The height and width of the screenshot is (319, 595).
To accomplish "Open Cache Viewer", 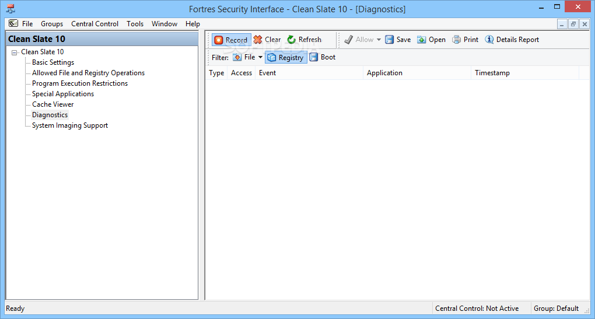I will pos(52,104).
